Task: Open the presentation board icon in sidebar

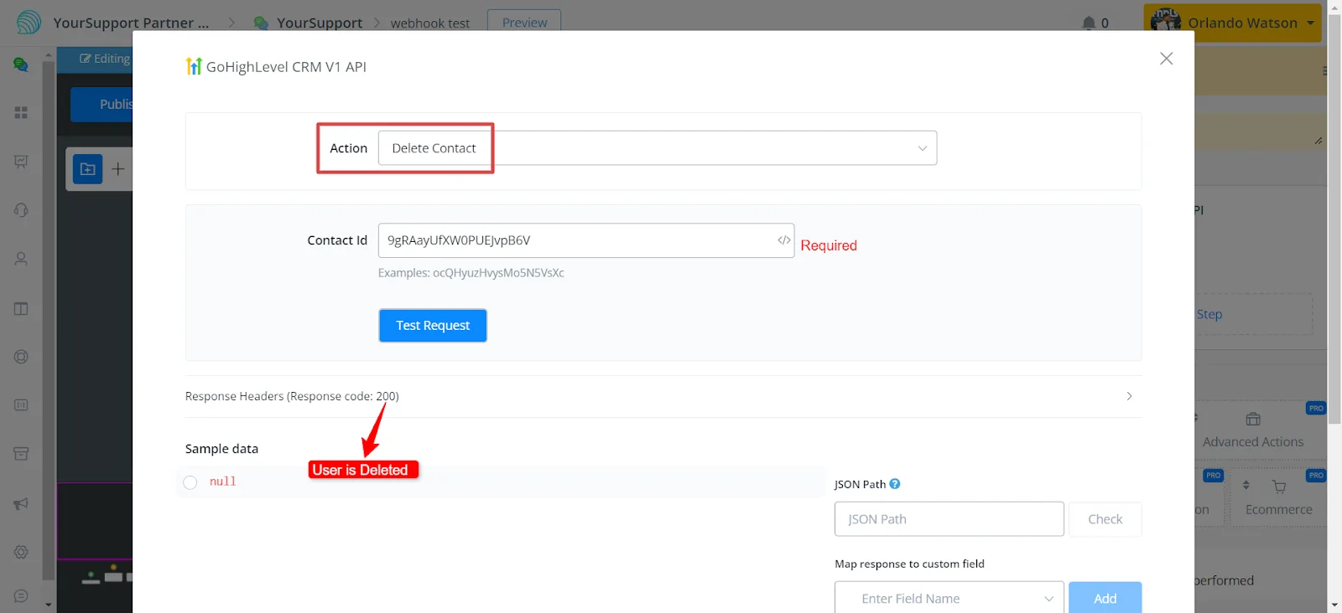Action: click(x=21, y=162)
